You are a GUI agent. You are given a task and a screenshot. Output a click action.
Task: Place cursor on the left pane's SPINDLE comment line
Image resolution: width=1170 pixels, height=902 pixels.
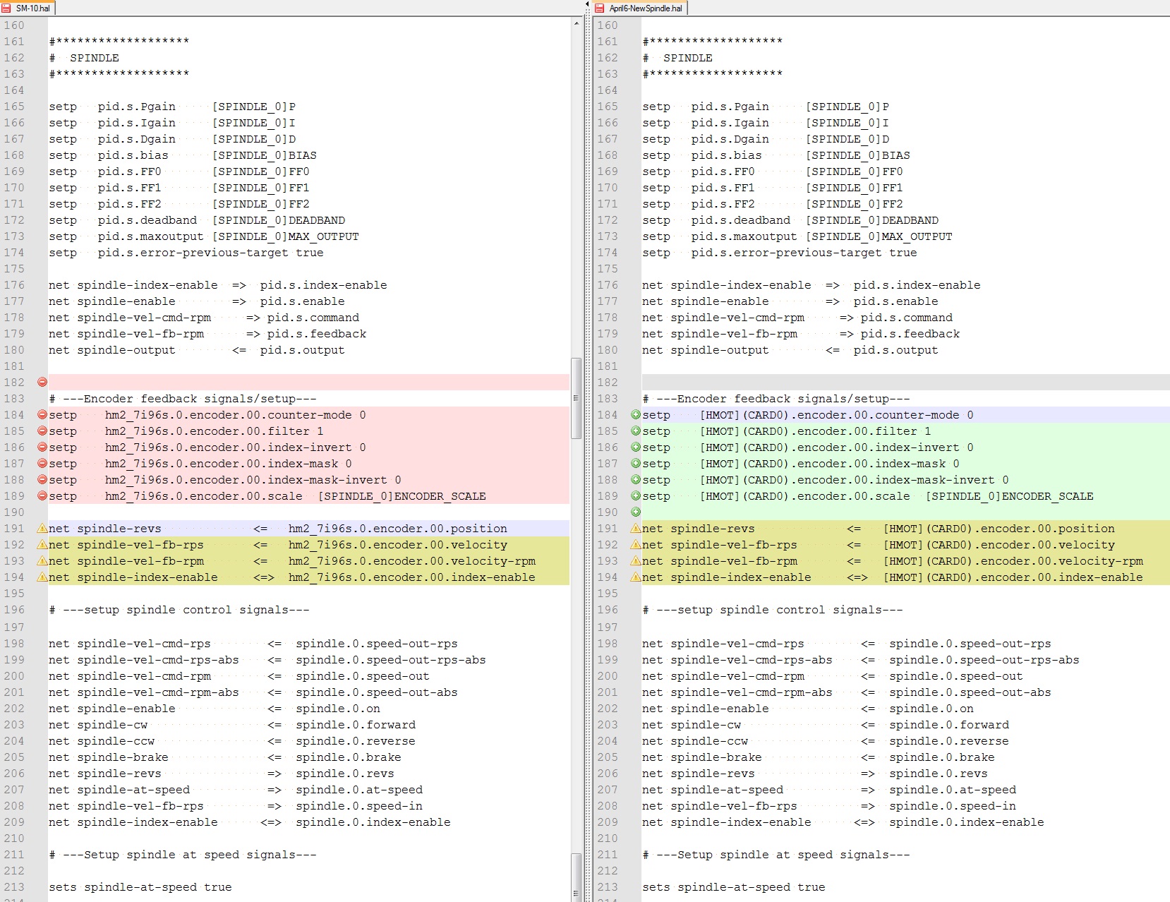point(94,58)
